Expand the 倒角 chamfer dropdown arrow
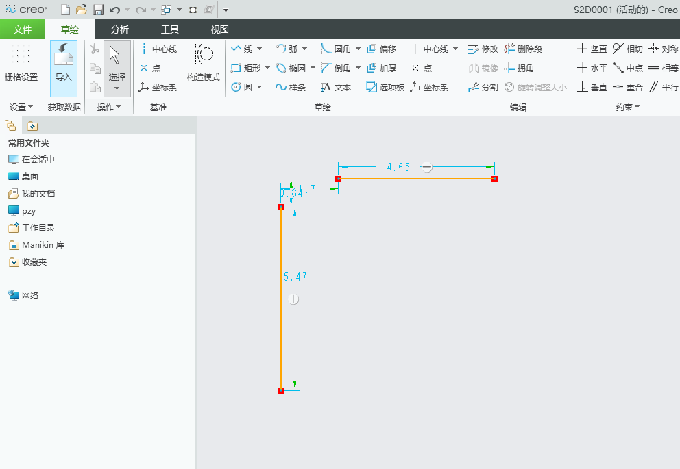The width and height of the screenshot is (680, 469). [358, 68]
